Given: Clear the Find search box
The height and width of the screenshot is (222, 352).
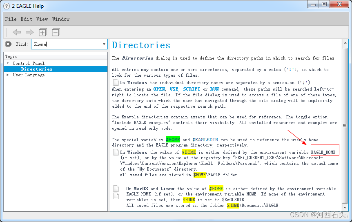Looking at the screenshot, I should pos(8,44).
